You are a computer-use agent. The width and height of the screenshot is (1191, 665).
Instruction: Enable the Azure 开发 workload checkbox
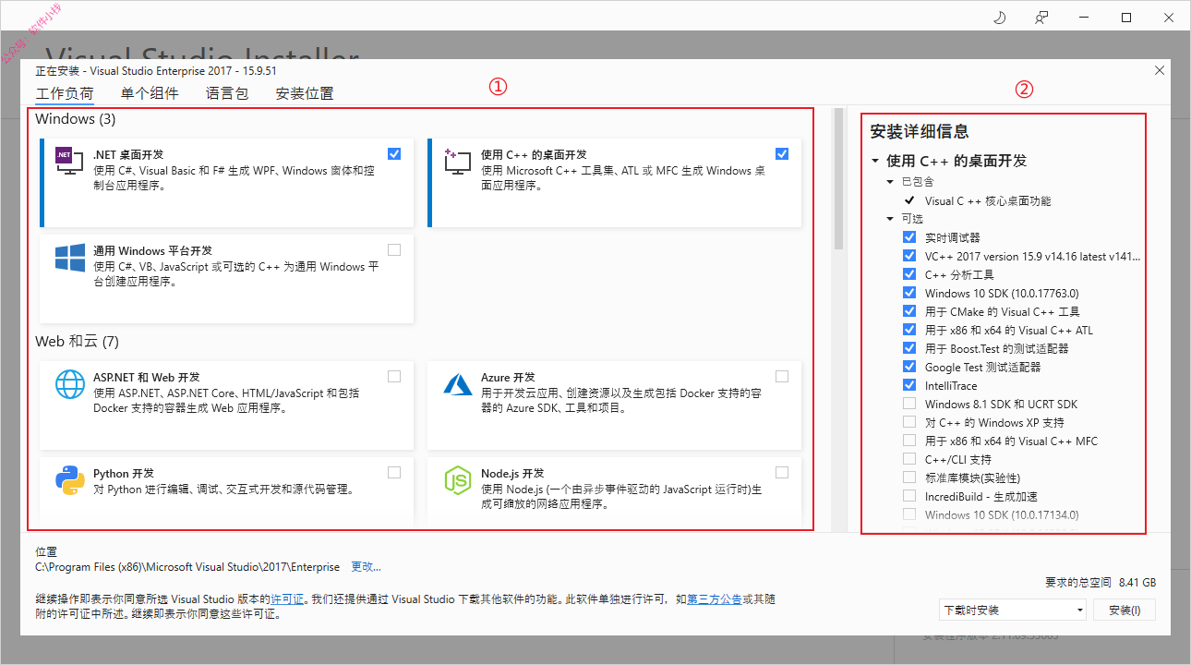click(x=782, y=376)
